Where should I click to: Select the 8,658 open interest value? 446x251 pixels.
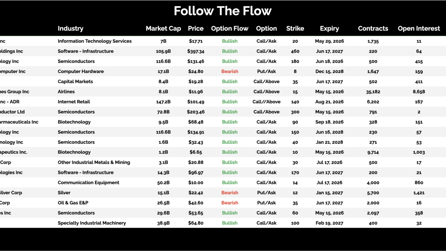tap(419, 92)
